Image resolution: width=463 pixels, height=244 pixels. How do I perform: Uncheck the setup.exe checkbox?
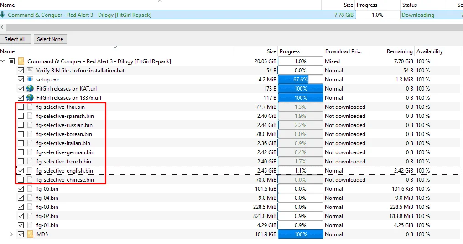(21, 80)
